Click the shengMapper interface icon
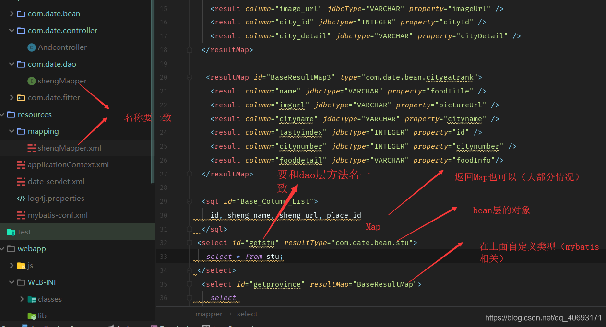The width and height of the screenshot is (606, 327). [x=32, y=81]
